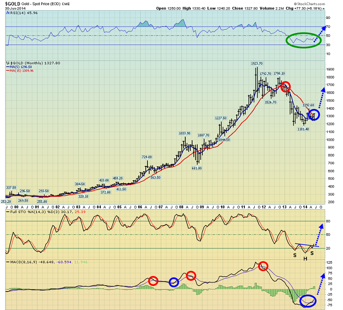Click the 1181.40 low price label

(303, 129)
